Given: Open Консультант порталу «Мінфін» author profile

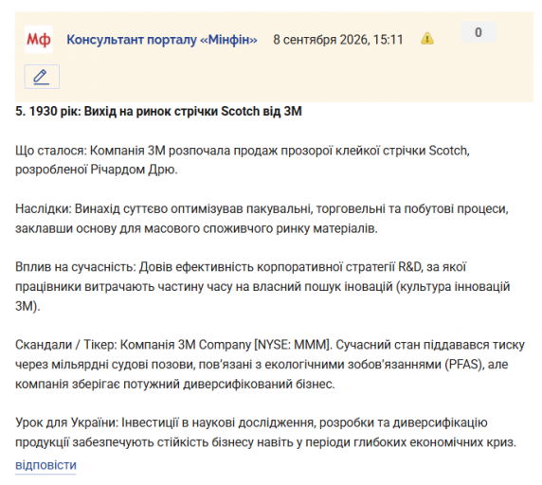Looking at the screenshot, I should (x=162, y=40).
